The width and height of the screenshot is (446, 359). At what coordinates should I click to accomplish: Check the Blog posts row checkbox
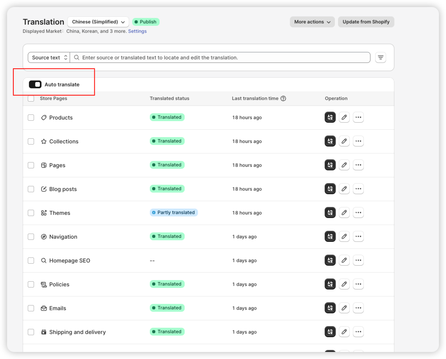click(x=31, y=189)
